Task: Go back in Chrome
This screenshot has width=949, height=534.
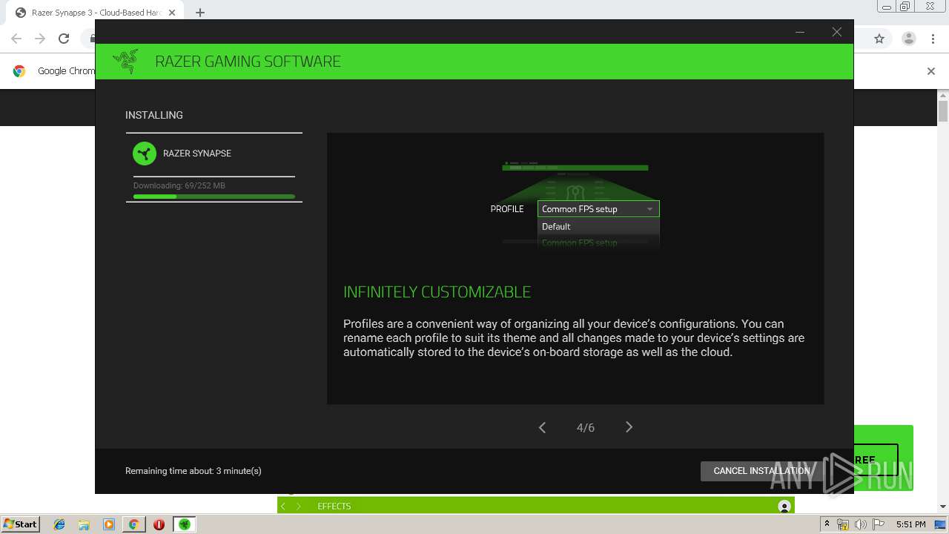Action: click(16, 39)
